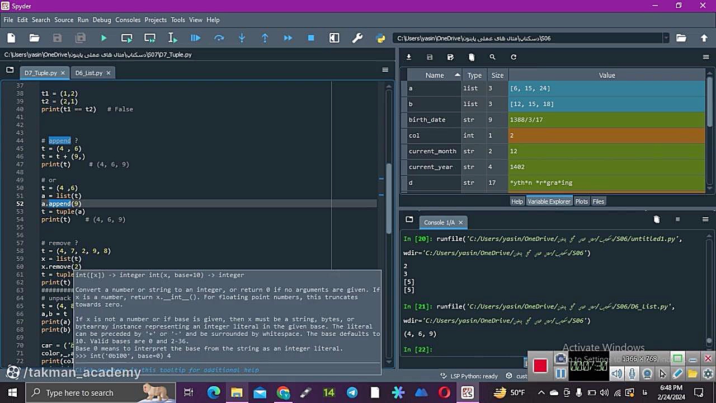Run the current cell

127,38
